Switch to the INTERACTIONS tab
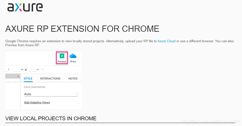The width and height of the screenshot is (242, 126). [x=50, y=78]
